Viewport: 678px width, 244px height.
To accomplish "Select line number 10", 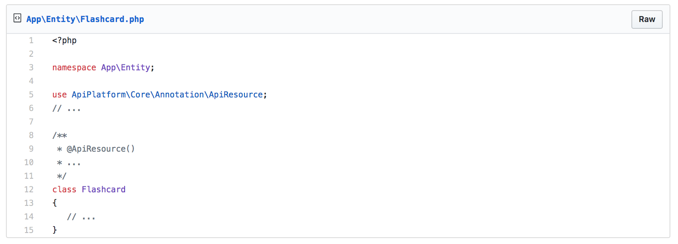I will pyautogui.click(x=29, y=163).
